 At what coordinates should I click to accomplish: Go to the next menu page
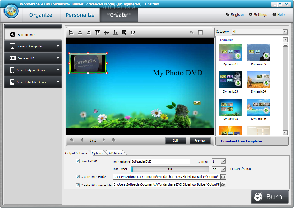(104, 140)
